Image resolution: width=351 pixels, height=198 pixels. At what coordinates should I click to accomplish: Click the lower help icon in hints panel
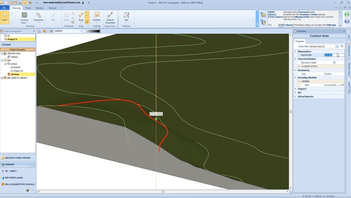(263, 22)
